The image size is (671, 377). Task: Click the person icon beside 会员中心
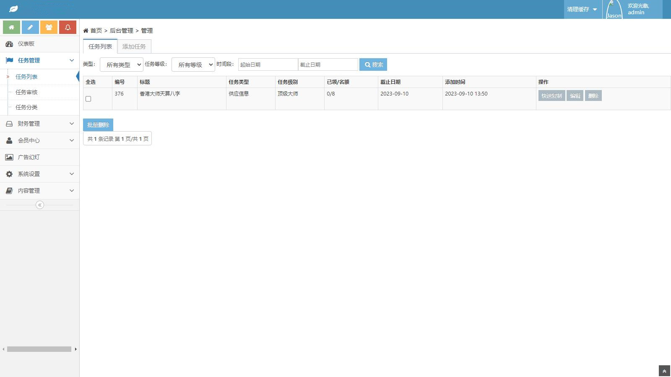(x=9, y=140)
